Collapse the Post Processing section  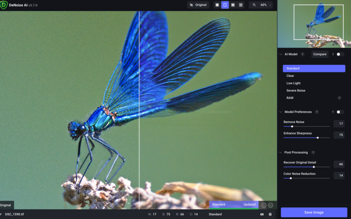pos(281,152)
